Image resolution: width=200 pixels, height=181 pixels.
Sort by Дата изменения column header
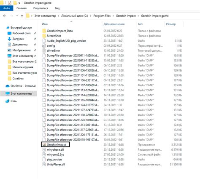(x=114, y=24)
